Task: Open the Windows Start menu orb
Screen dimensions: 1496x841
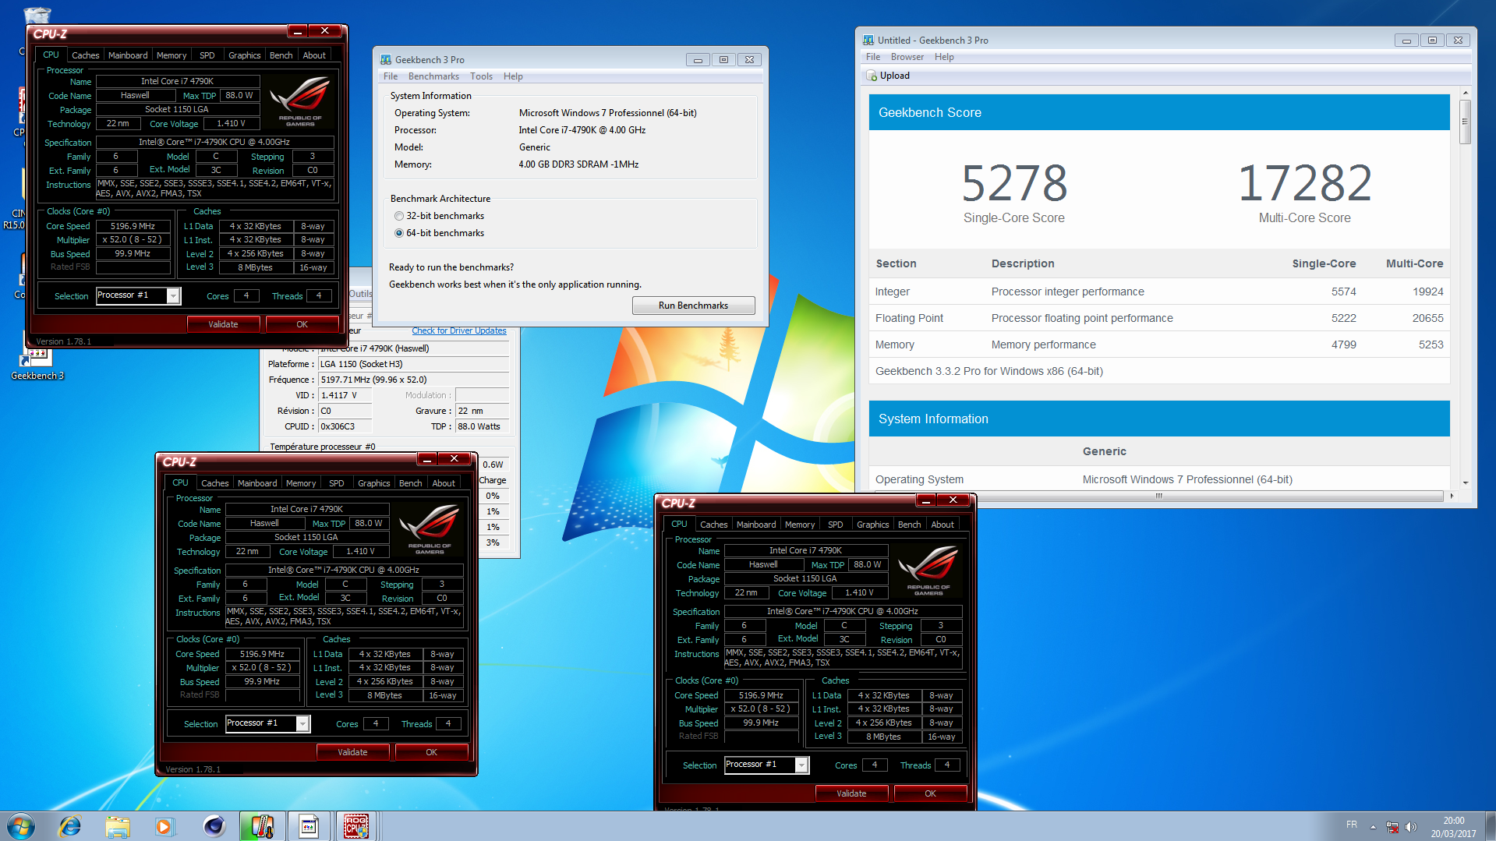Action: point(21,826)
